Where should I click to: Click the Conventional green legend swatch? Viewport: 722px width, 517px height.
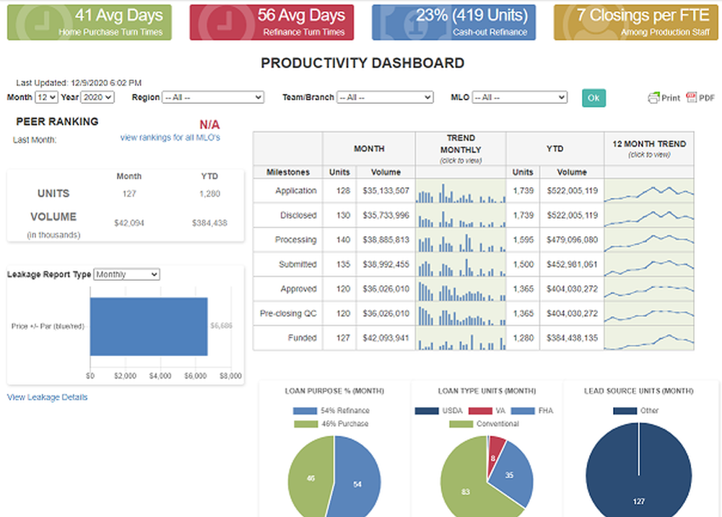tap(461, 424)
